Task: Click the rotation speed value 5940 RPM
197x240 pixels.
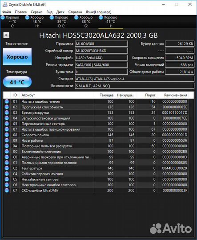Action: (180, 58)
